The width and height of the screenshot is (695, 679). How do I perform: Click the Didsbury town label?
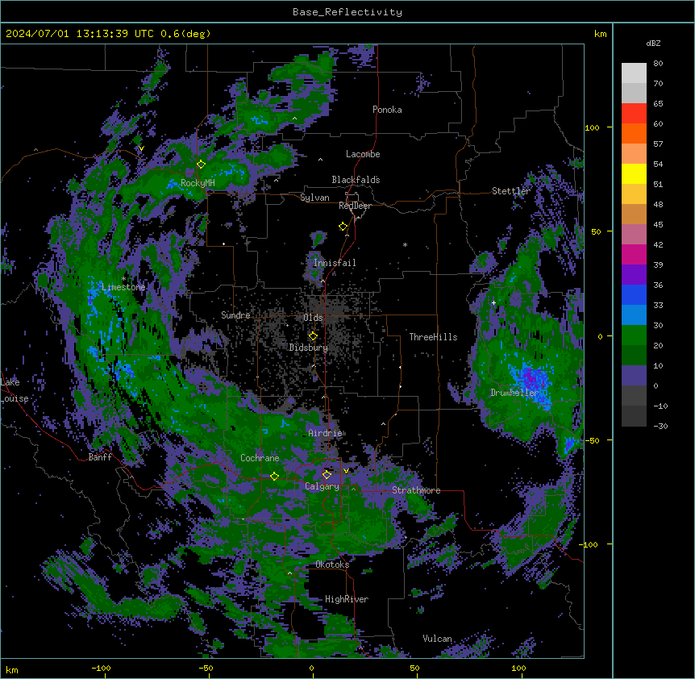tap(309, 348)
